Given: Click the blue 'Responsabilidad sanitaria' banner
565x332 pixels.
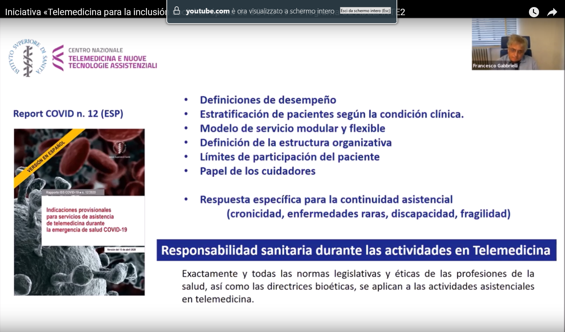Looking at the screenshot, I should pos(356,250).
